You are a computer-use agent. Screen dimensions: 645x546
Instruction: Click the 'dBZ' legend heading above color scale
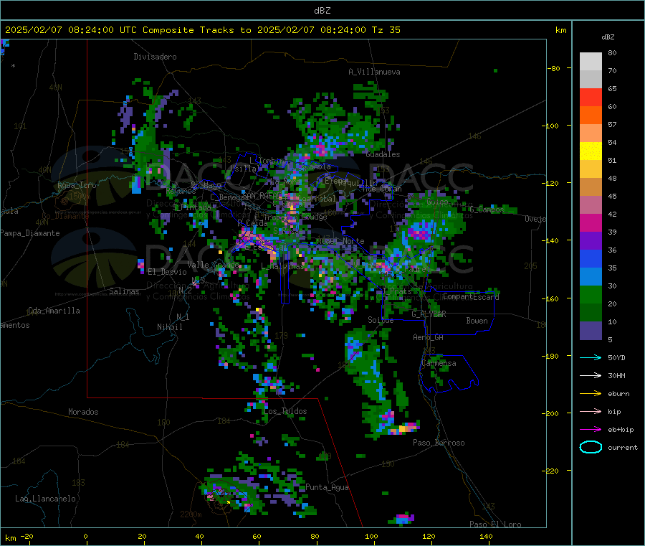[608, 37]
